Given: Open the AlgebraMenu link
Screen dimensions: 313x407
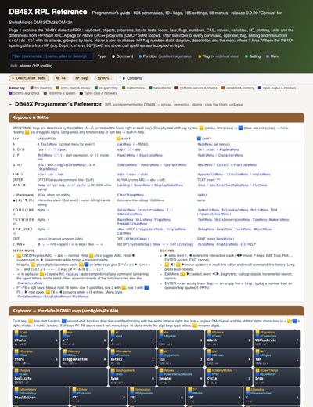Looking at the screenshot, I should pos(229,149).
